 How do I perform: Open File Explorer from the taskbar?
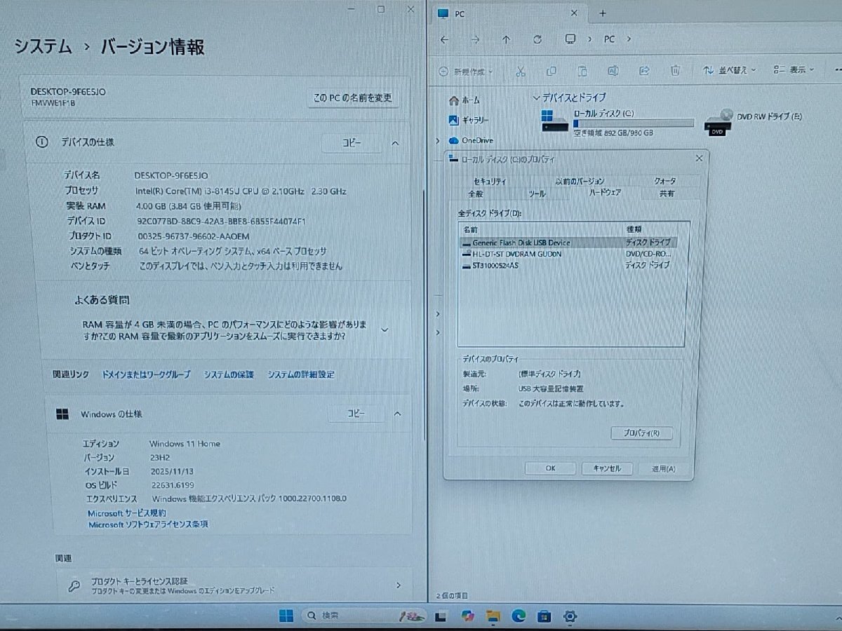493,617
